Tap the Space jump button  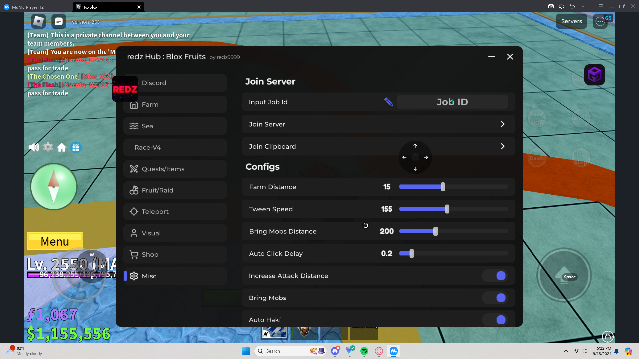pos(564,275)
